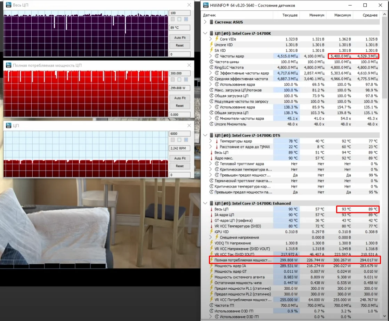
Task: Click the lightning icon beside Мощность ядер IA
Action: (211, 266)
